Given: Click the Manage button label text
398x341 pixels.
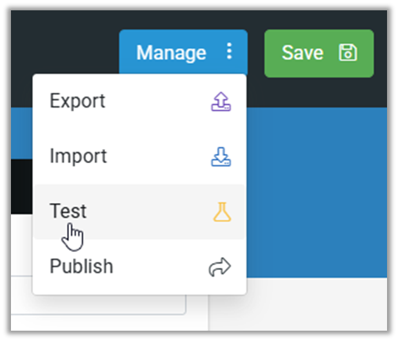Looking at the screenshot, I should tap(171, 53).
